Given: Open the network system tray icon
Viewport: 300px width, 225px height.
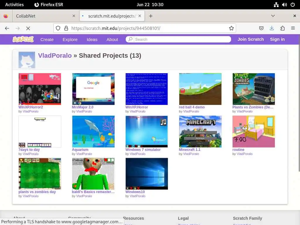Looking at the screenshot, I should click(x=276, y=5).
